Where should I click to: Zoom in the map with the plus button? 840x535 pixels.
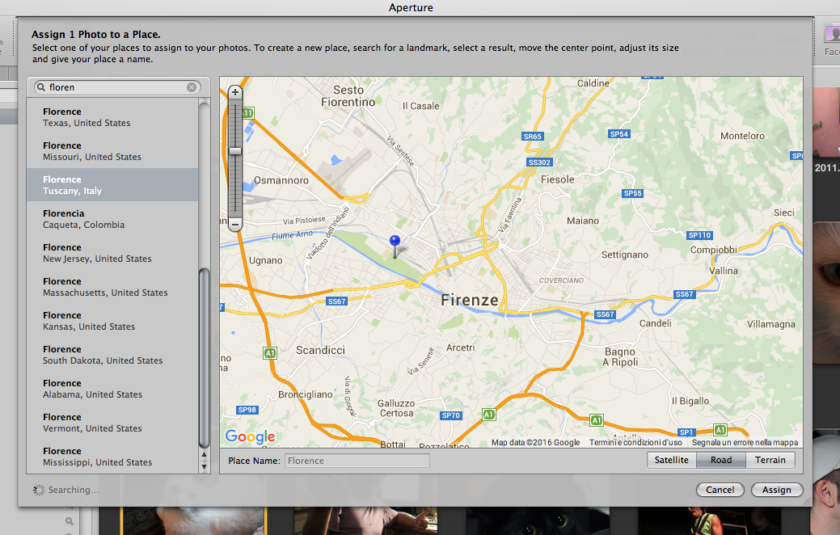pos(234,92)
